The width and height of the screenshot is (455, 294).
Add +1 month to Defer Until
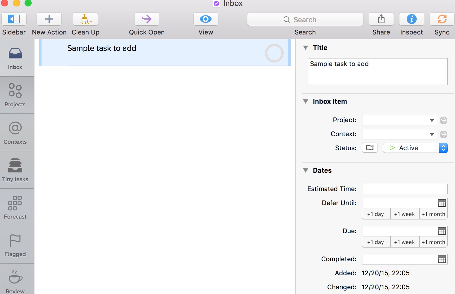tap(433, 214)
